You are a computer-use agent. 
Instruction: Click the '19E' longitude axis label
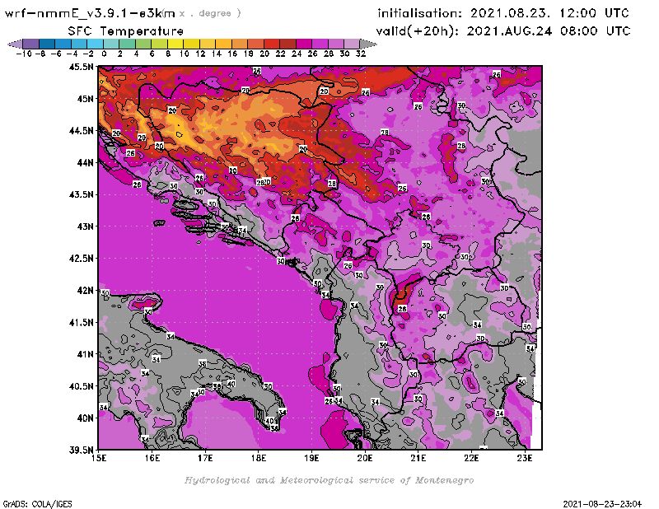coord(312,458)
